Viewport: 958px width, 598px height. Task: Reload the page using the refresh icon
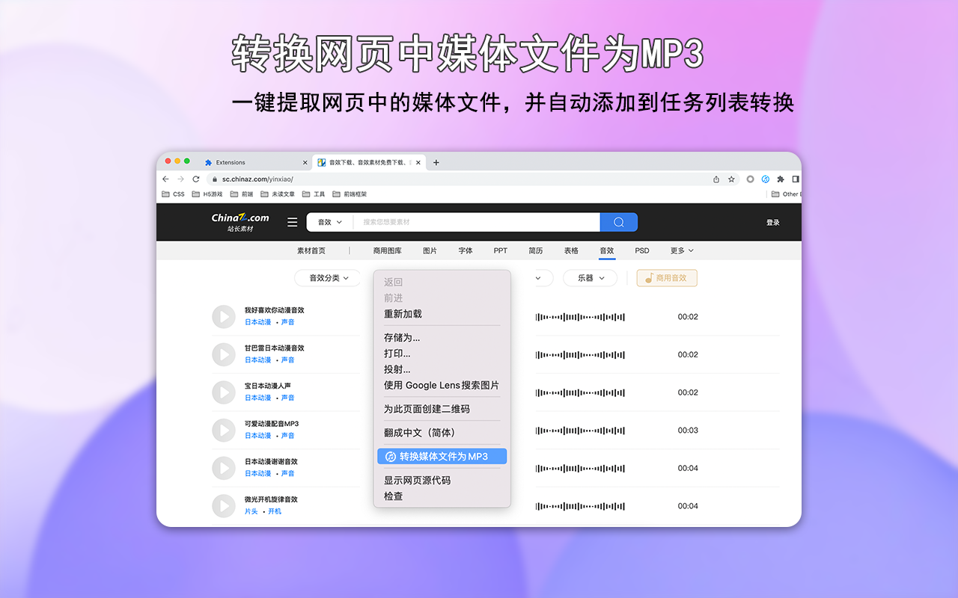pyautogui.click(x=196, y=179)
